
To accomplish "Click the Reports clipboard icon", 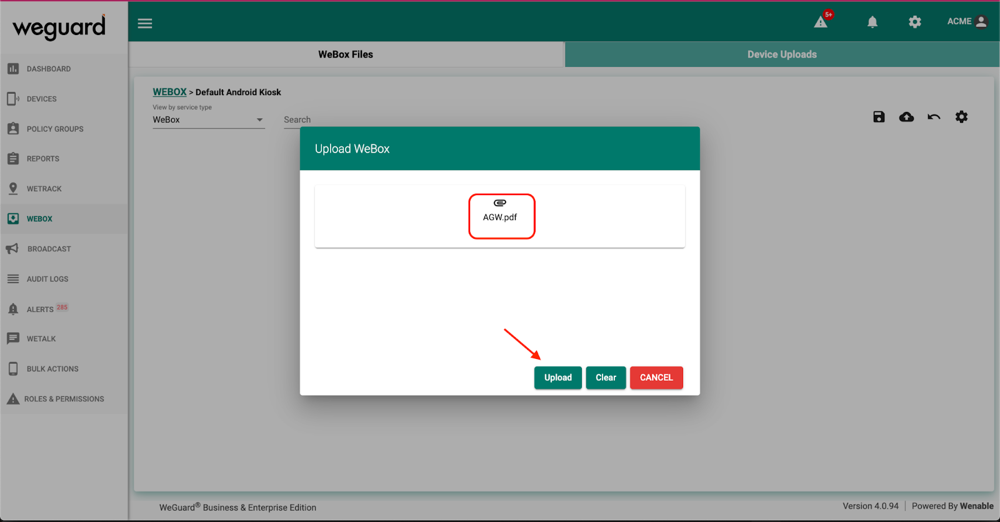I will (13, 159).
